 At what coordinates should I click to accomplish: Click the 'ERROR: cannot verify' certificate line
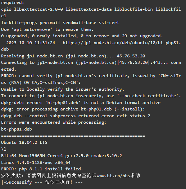coord(91,76)
